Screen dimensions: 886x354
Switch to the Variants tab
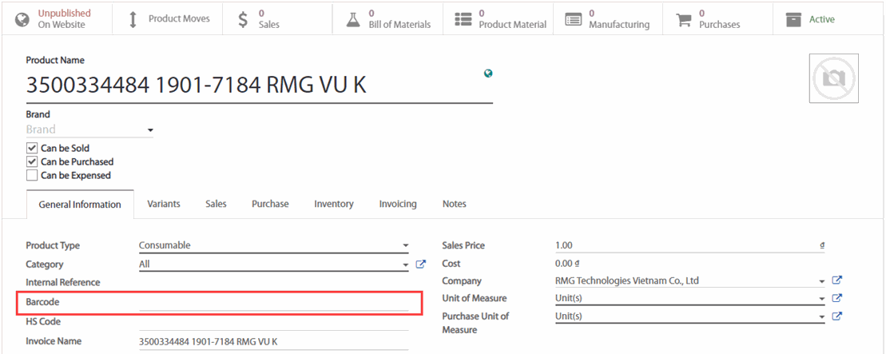click(x=163, y=204)
